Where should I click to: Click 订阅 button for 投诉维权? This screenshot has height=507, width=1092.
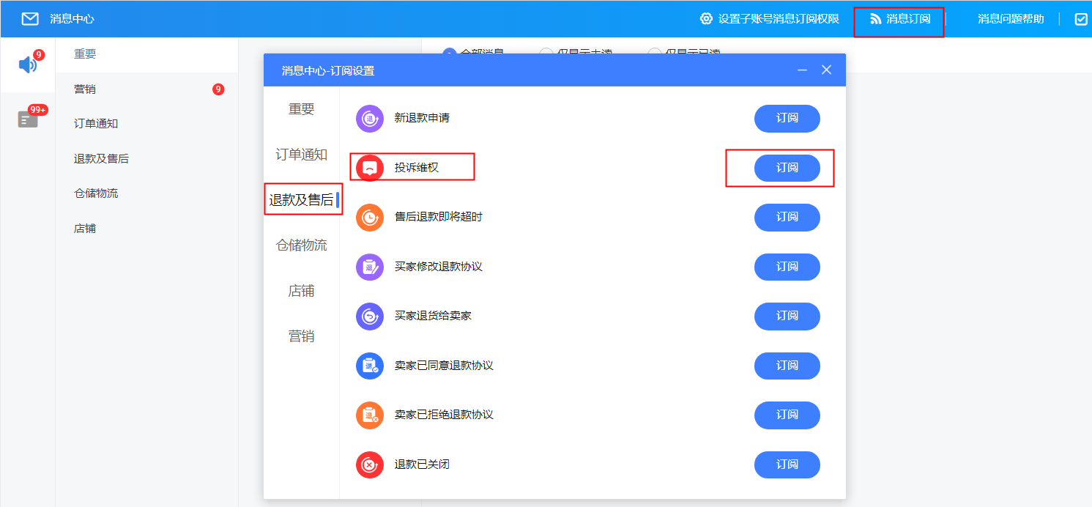click(787, 168)
